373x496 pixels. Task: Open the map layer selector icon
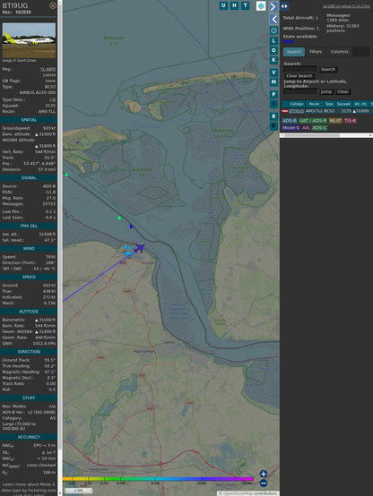[261, 5]
